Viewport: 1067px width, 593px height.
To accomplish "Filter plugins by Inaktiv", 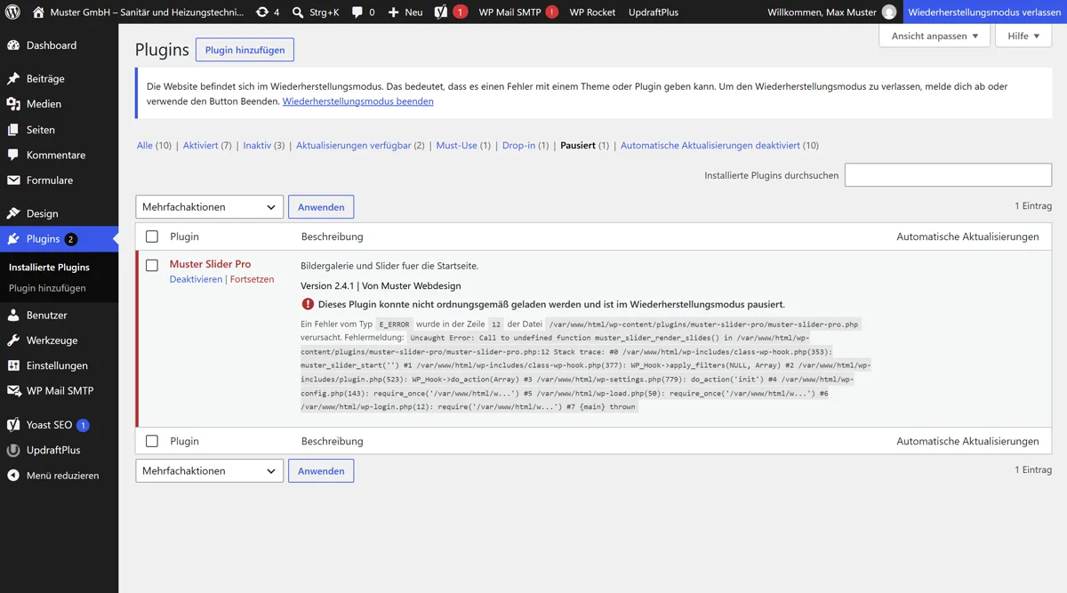I will click(x=257, y=145).
